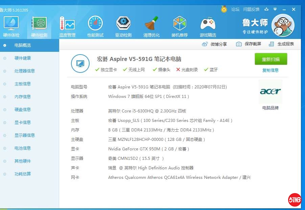Screen dimensions: 305x210
Task: Open the 清理优化 broom icon
Action: click(x=151, y=24)
